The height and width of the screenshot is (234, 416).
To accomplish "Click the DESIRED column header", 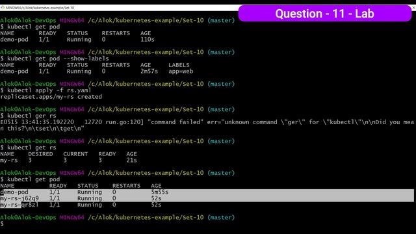I will click(40, 154).
